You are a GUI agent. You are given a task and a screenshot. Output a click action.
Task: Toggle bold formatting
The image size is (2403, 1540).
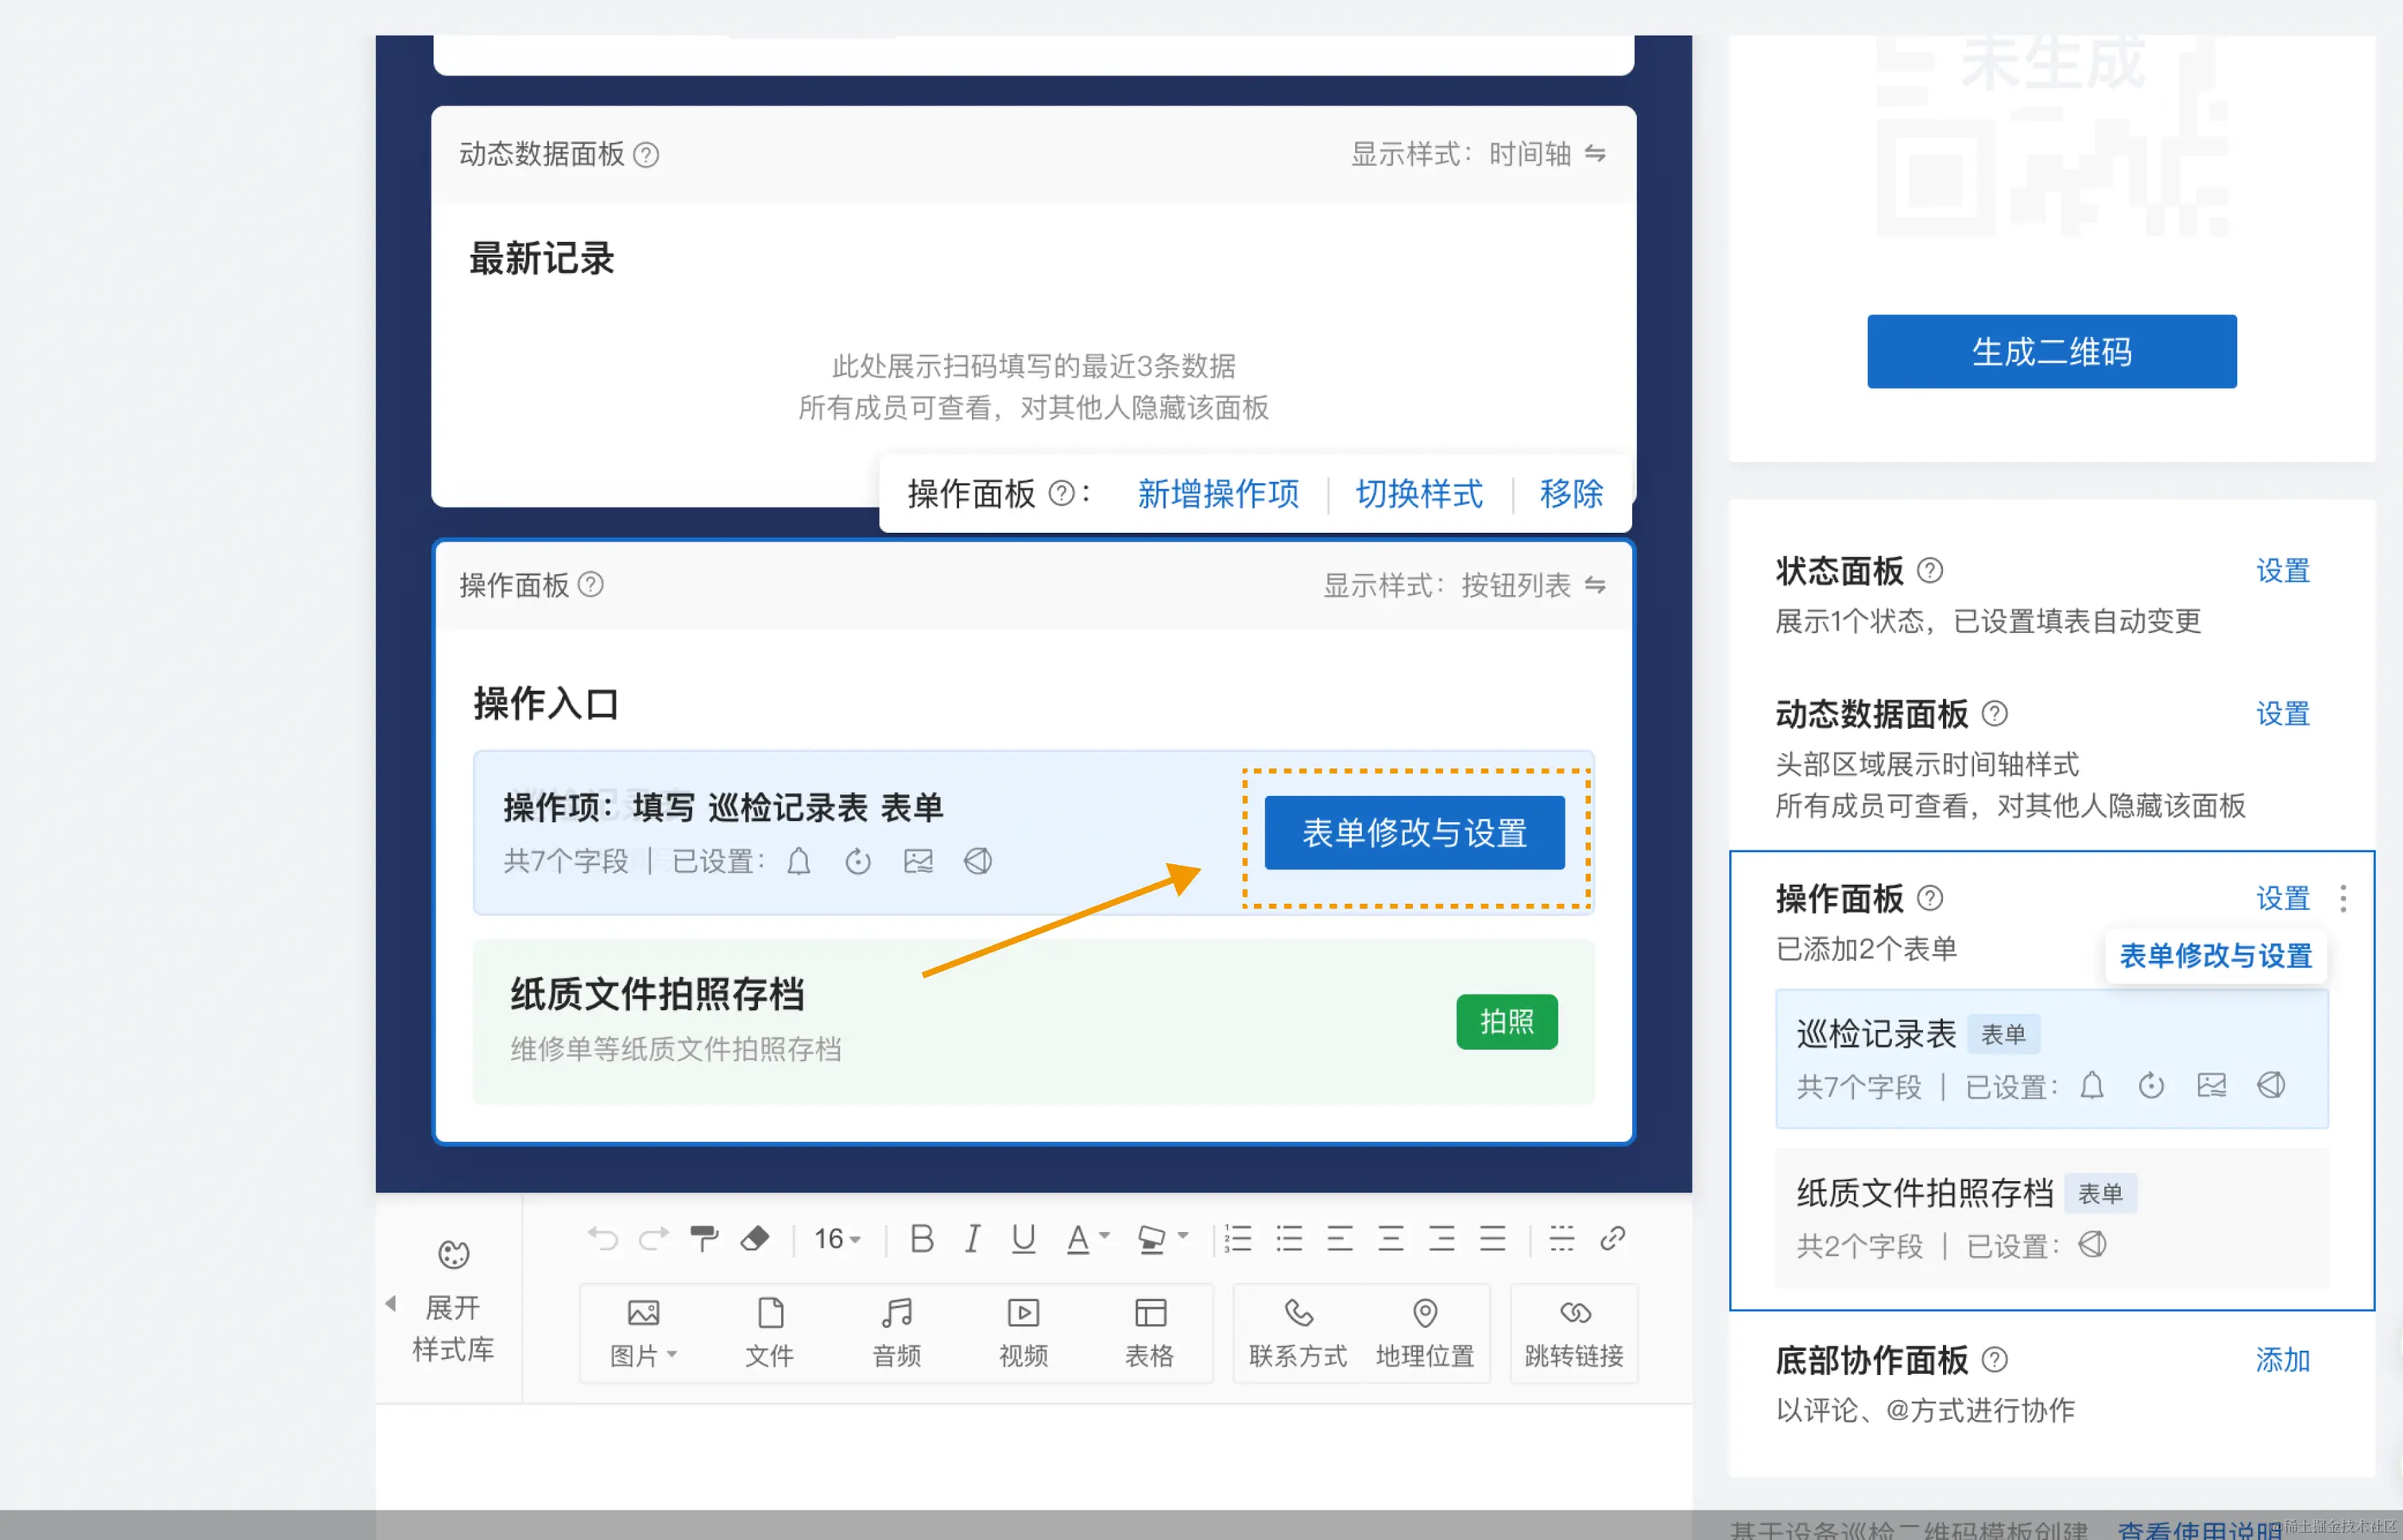(921, 1239)
